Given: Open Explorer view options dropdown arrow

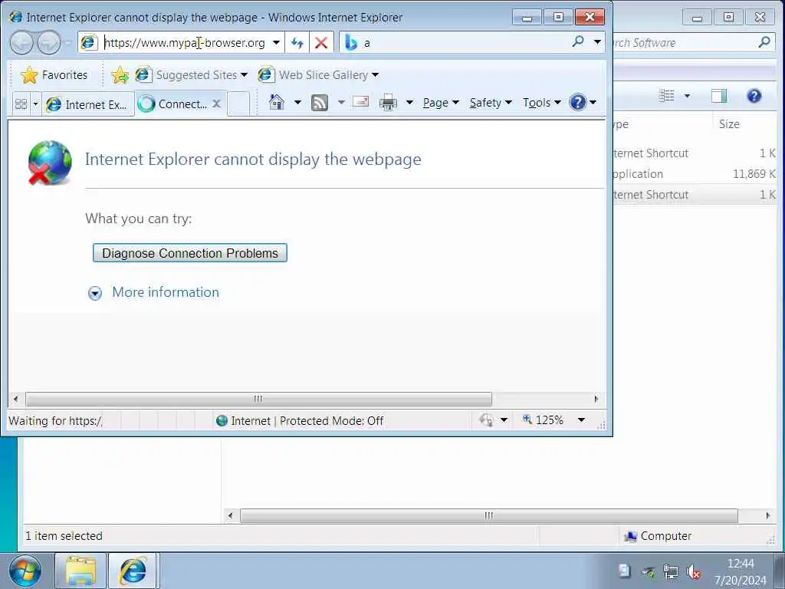Looking at the screenshot, I should tap(687, 96).
